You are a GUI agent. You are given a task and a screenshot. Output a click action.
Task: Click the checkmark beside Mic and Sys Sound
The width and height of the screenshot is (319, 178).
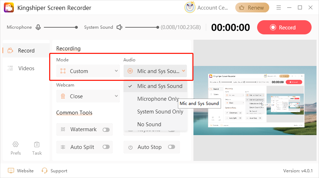coord(130,86)
